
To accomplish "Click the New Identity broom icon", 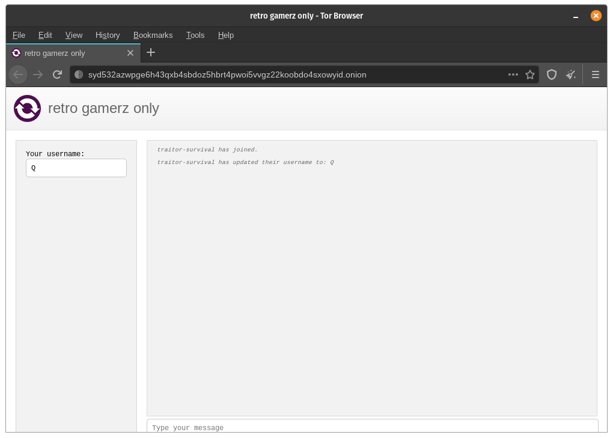I will tap(571, 75).
